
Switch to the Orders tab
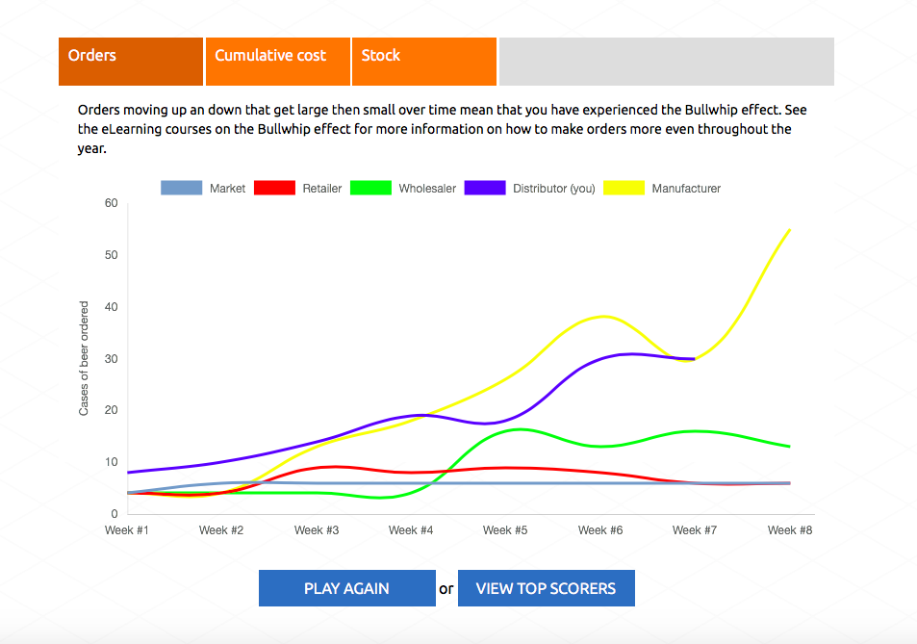pos(131,62)
